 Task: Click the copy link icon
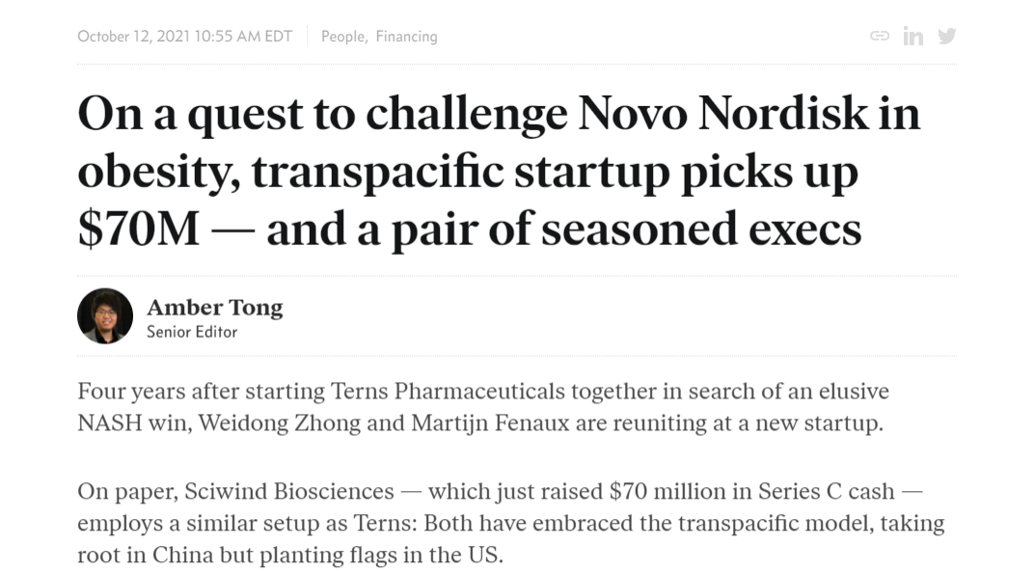(880, 36)
